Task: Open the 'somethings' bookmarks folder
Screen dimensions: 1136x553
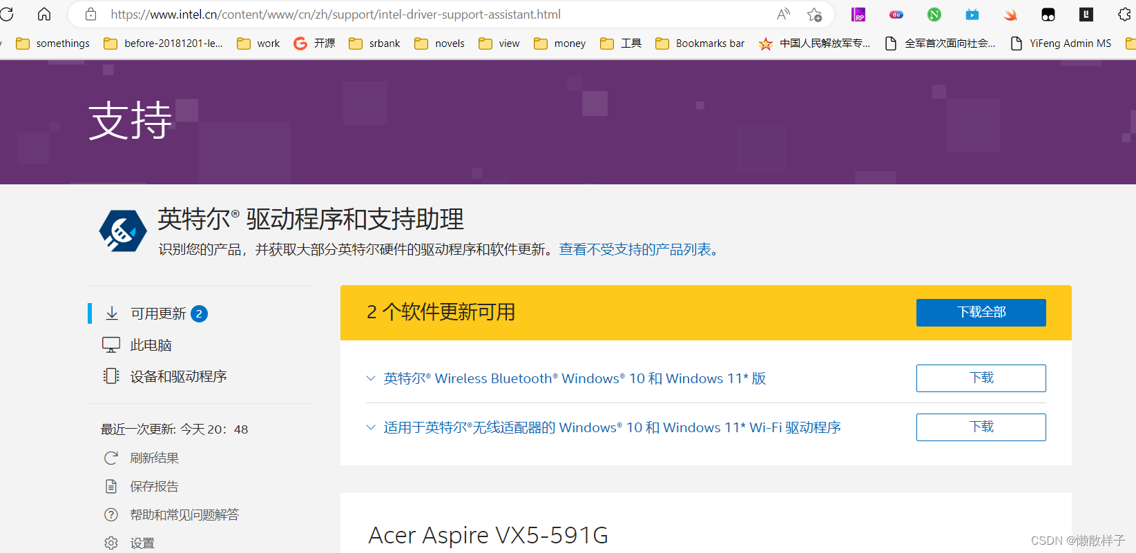Action: [x=53, y=43]
